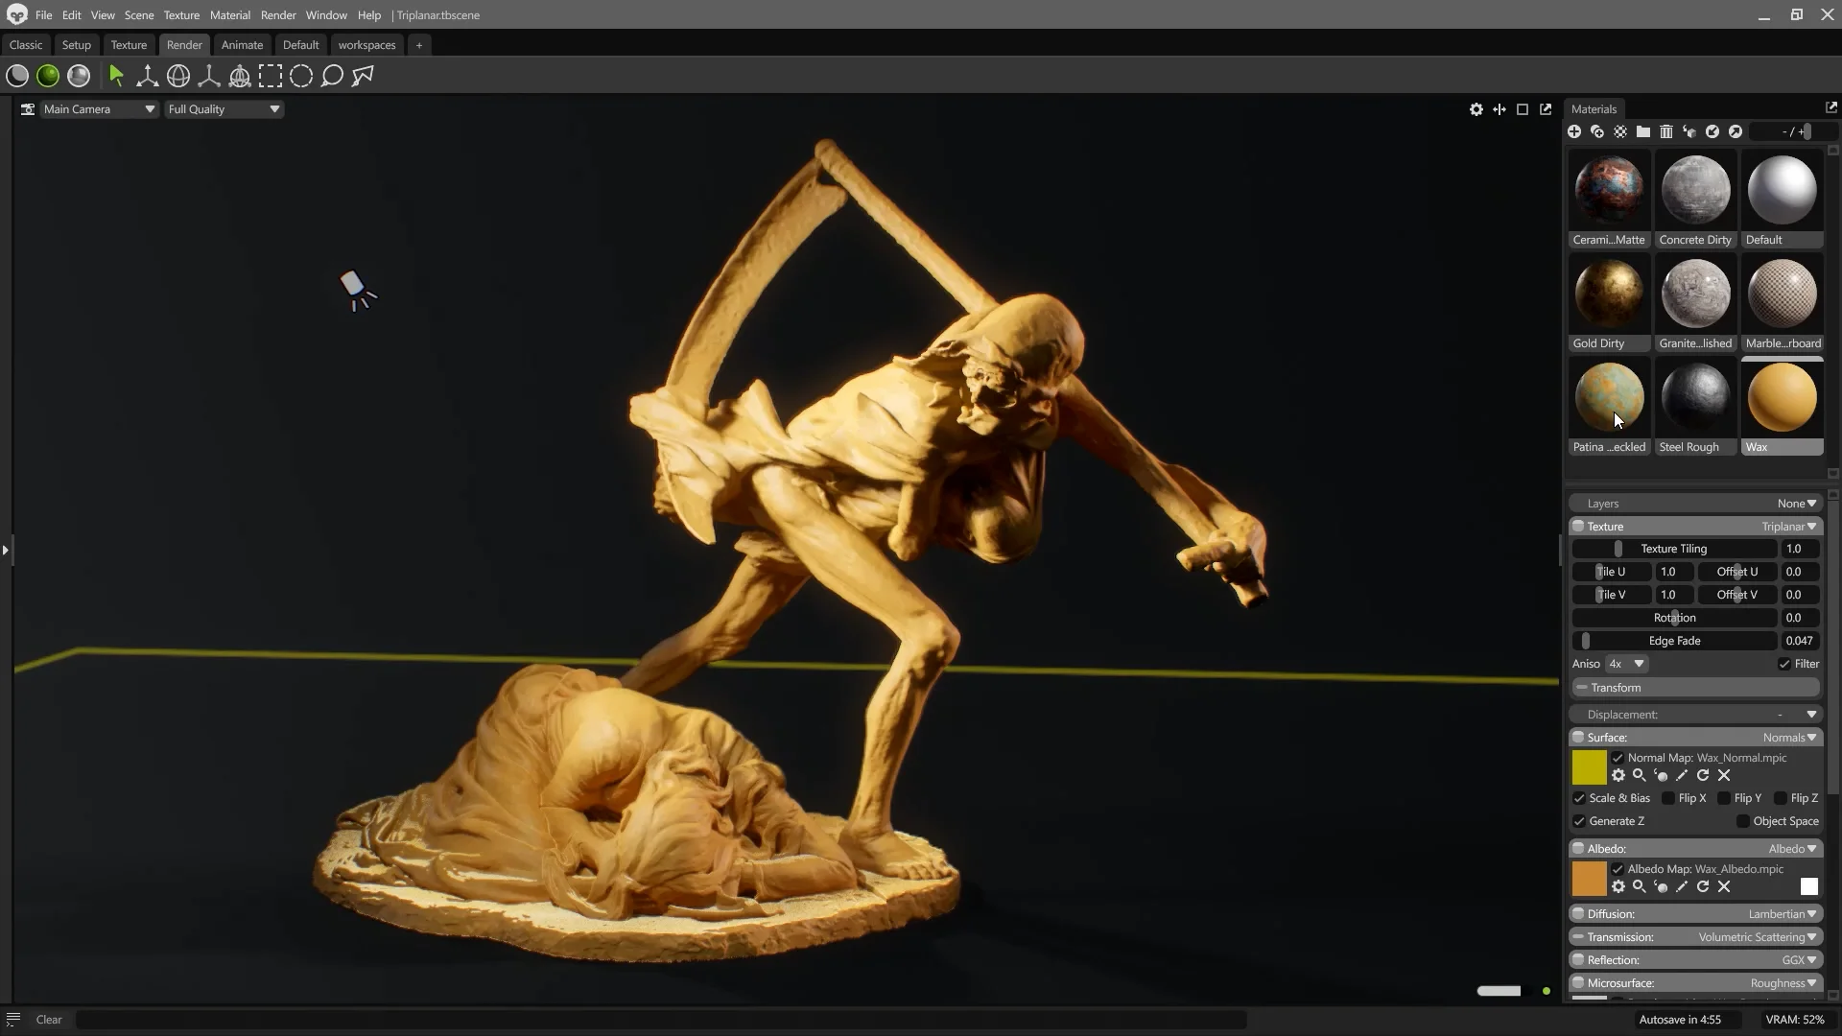Add a new material with plus icon
This screenshot has height=1036, width=1842.
tap(1574, 131)
